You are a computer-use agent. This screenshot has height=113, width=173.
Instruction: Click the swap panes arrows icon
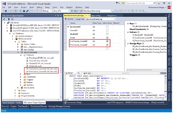point(78,73)
